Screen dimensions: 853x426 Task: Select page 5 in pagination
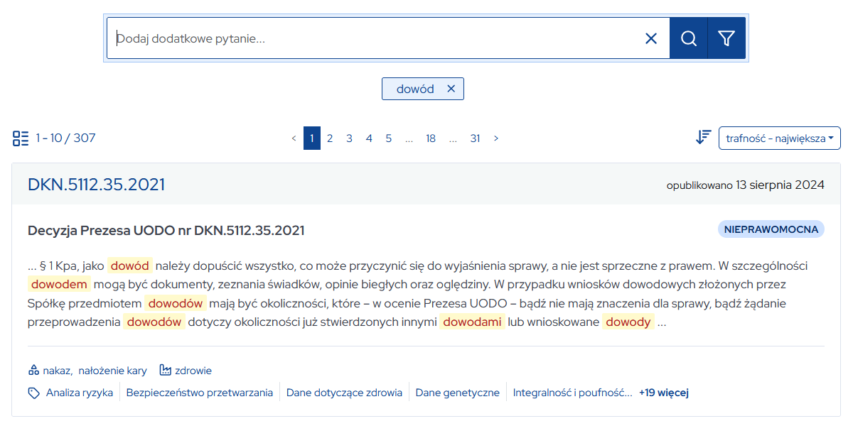tap(389, 138)
